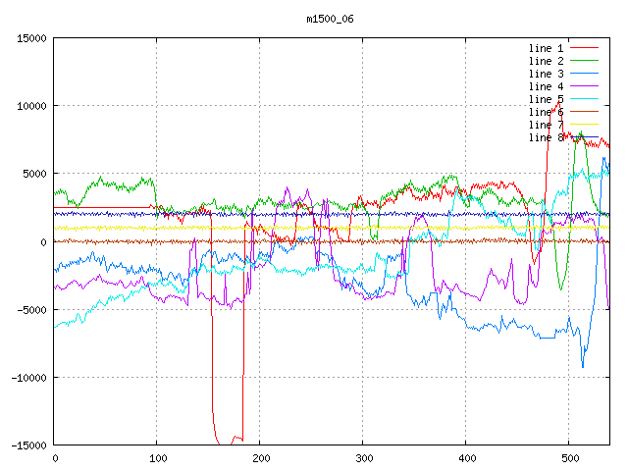The image size is (628, 471).
Task: Select the -5000 y-axis tick label
Action: coord(30,310)
